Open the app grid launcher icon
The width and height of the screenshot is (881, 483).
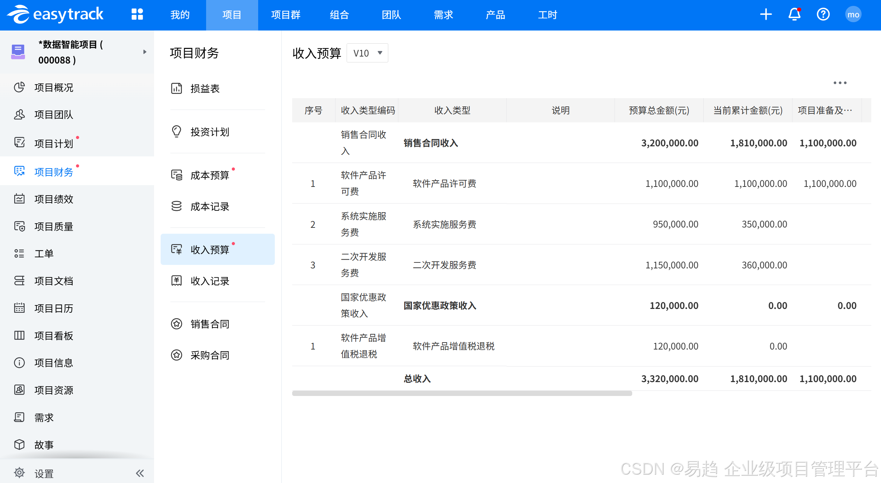[137, 15]
